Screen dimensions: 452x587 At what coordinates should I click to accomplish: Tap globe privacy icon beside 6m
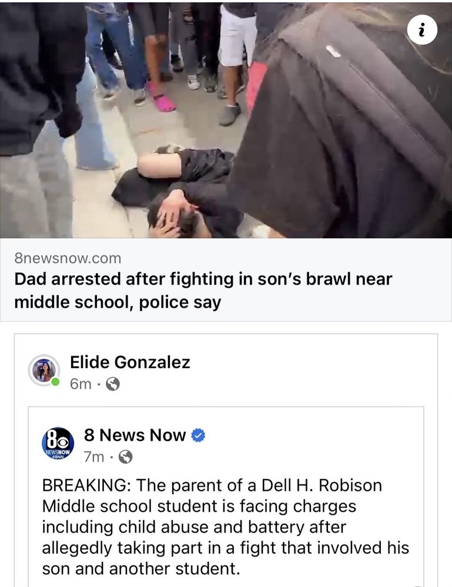113,384
